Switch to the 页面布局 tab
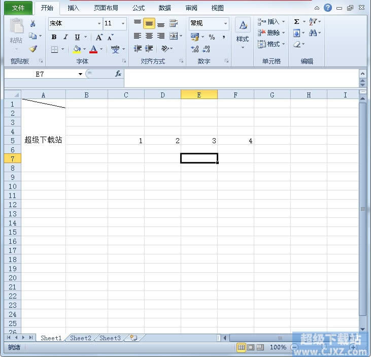The image size is (371, 357). tap(106, 8)
